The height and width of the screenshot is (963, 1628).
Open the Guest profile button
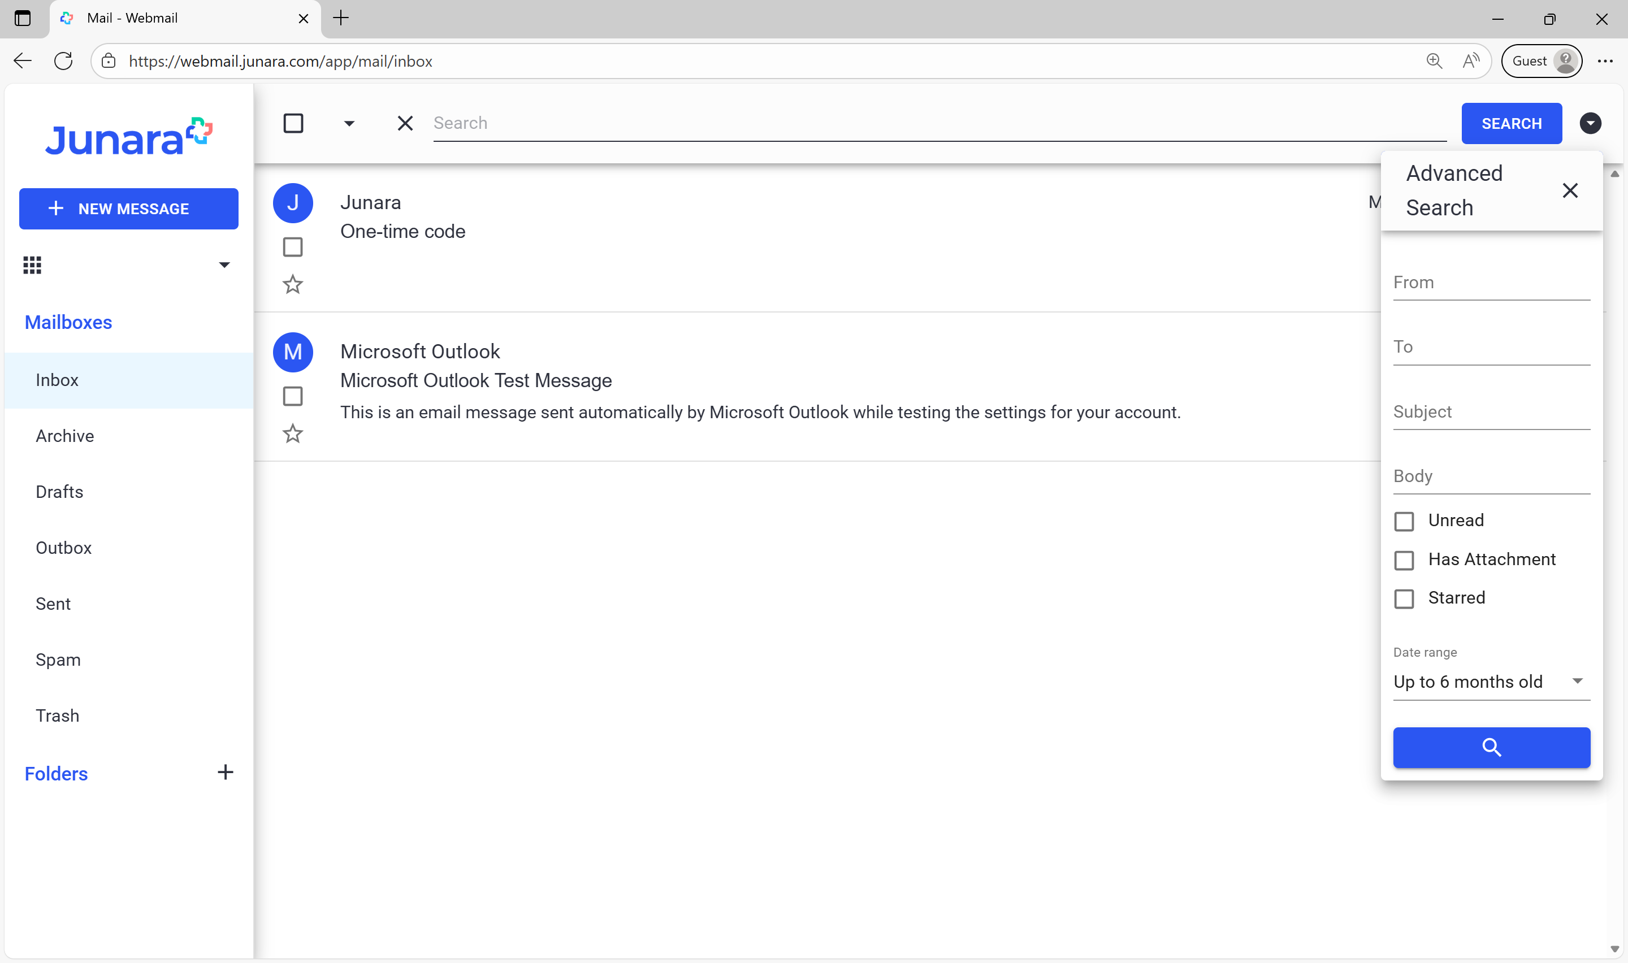coord(1542,61)
